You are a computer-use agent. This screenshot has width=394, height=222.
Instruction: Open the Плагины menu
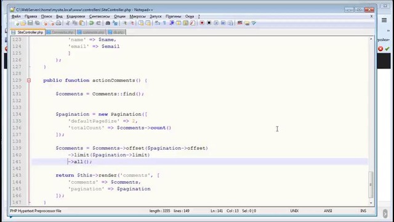tap(173, 17)
